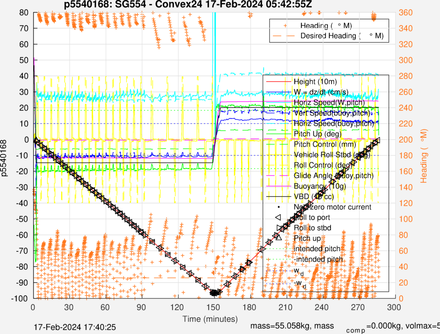Click the left-pointing triangle 'Roll to port' marker

click(x=278, y=217)
